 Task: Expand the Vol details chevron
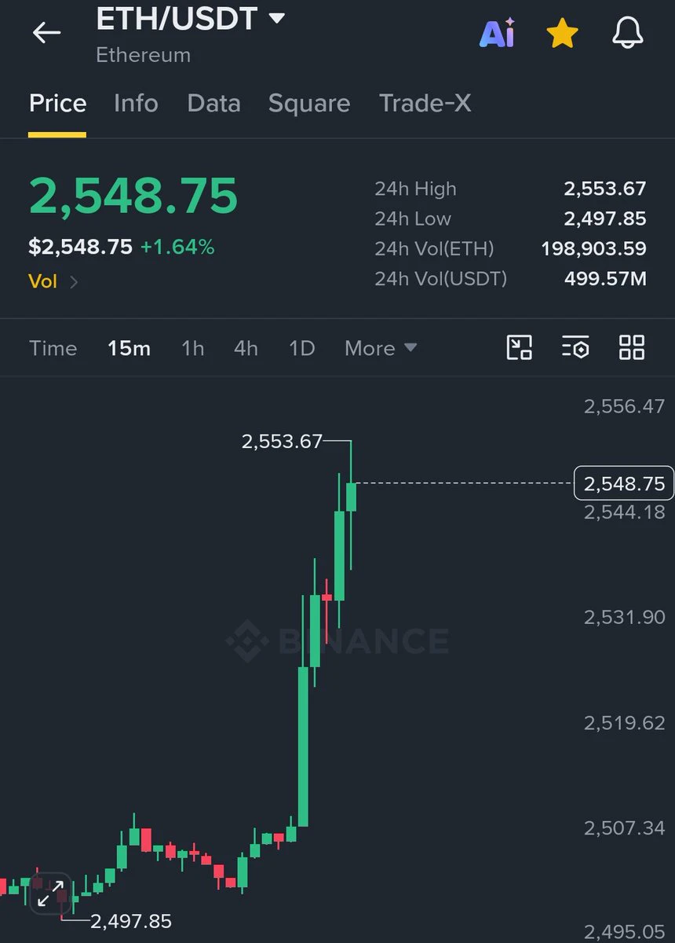(74, 281)
